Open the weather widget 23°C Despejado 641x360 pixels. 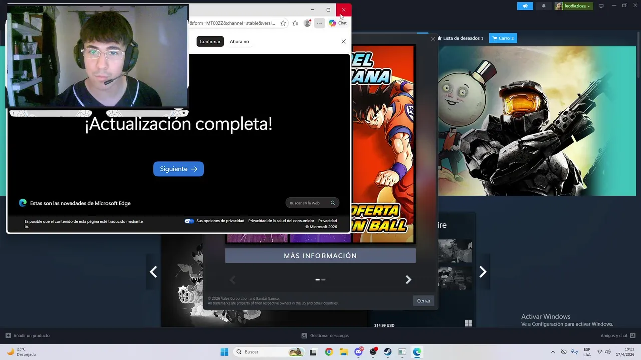[x=21, y=352]
